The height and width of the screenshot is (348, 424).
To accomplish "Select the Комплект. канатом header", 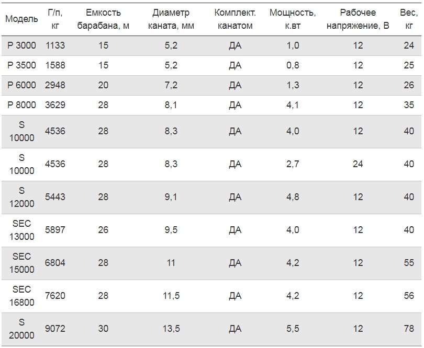I will pyautogui.click(x=235, y=19).
